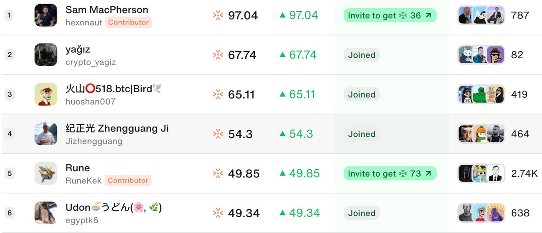Open the Sam MacPherson name link

[x=107, y=9]
